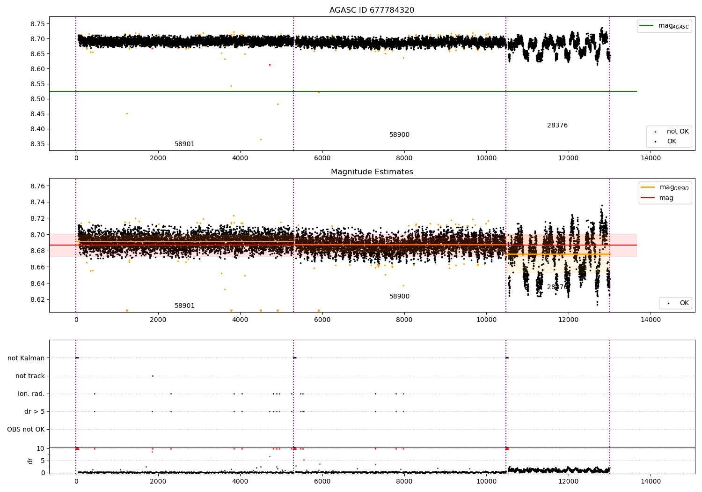Screen dimensions: 702x492
Task: Click the 8.75 y-axis tick in top plot
Action: [x=37, y=24]
